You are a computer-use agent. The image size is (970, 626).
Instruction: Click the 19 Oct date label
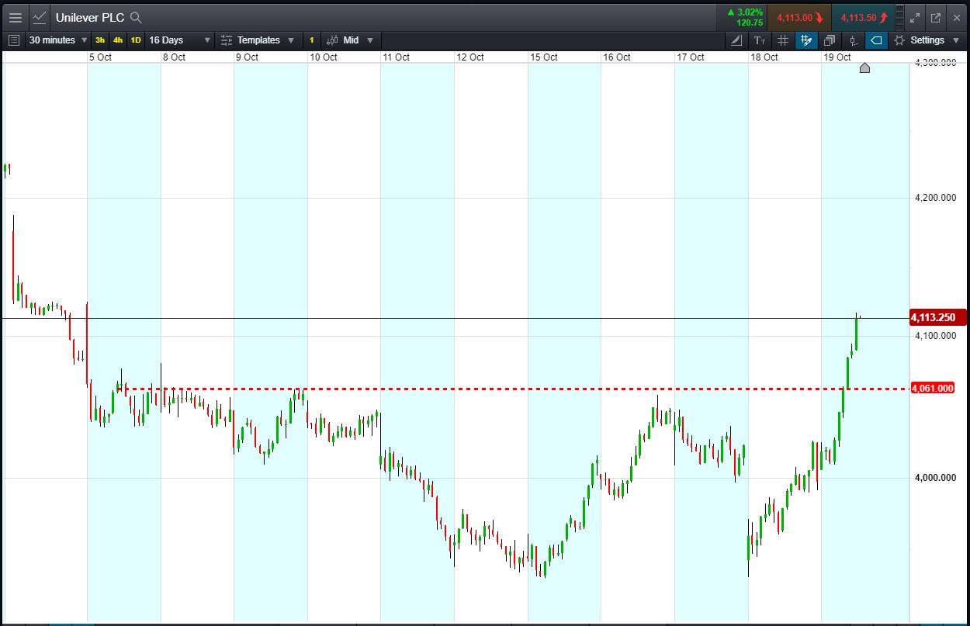click(x=837, y=57)
